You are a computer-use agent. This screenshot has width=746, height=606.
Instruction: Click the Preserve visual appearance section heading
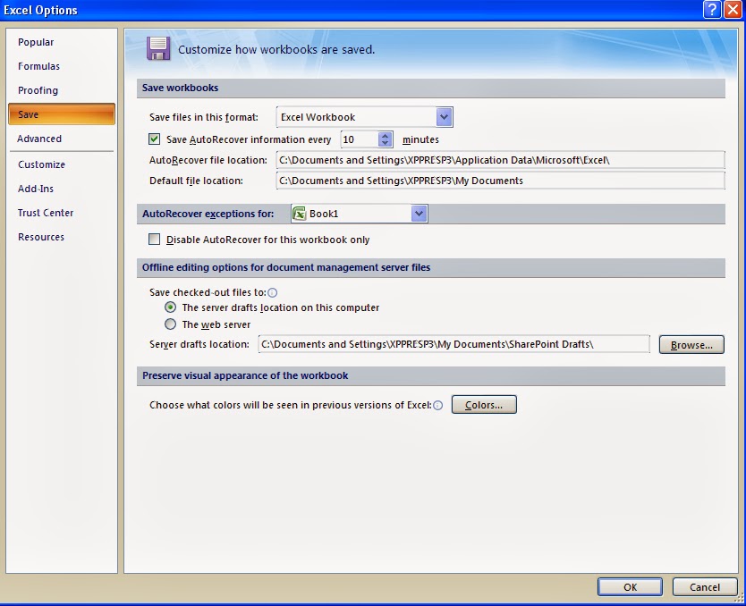click(245, 375)
